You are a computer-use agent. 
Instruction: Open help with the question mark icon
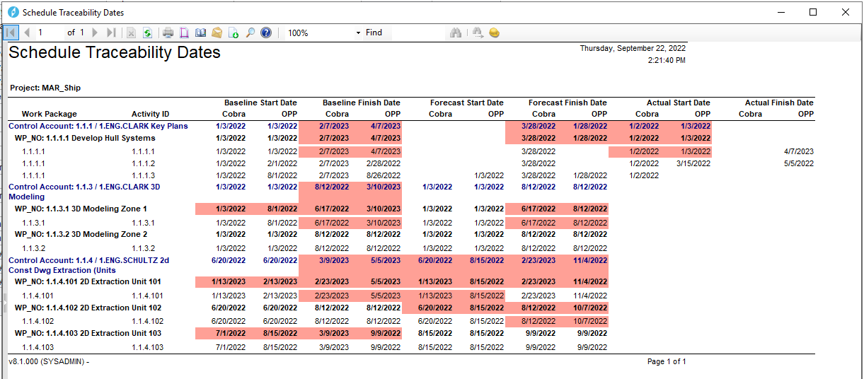coord(266,33)
